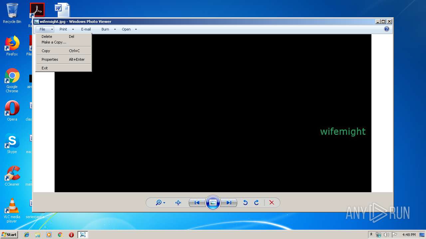
Task: Rotate image clockwise
Action: click(x=257, y=202)
